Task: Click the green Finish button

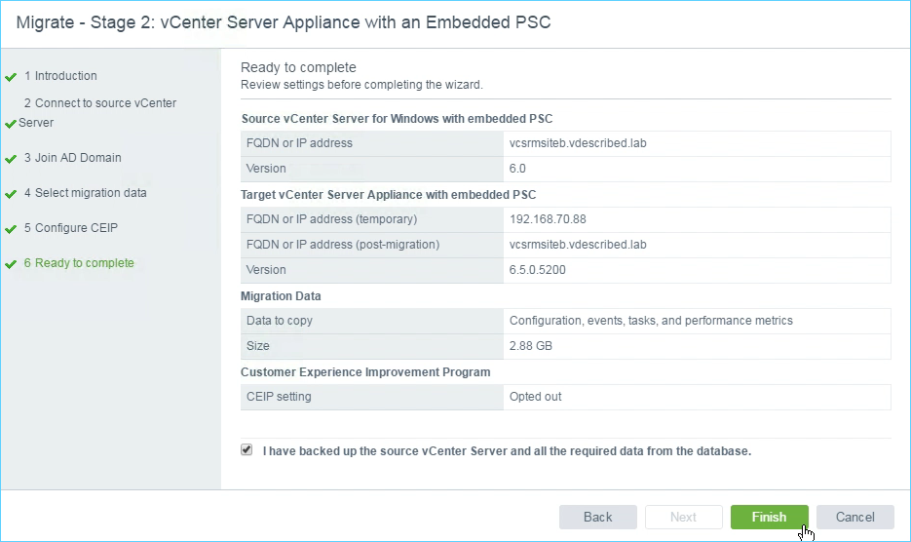Action: pyautogui.click(x=769, y=517)
